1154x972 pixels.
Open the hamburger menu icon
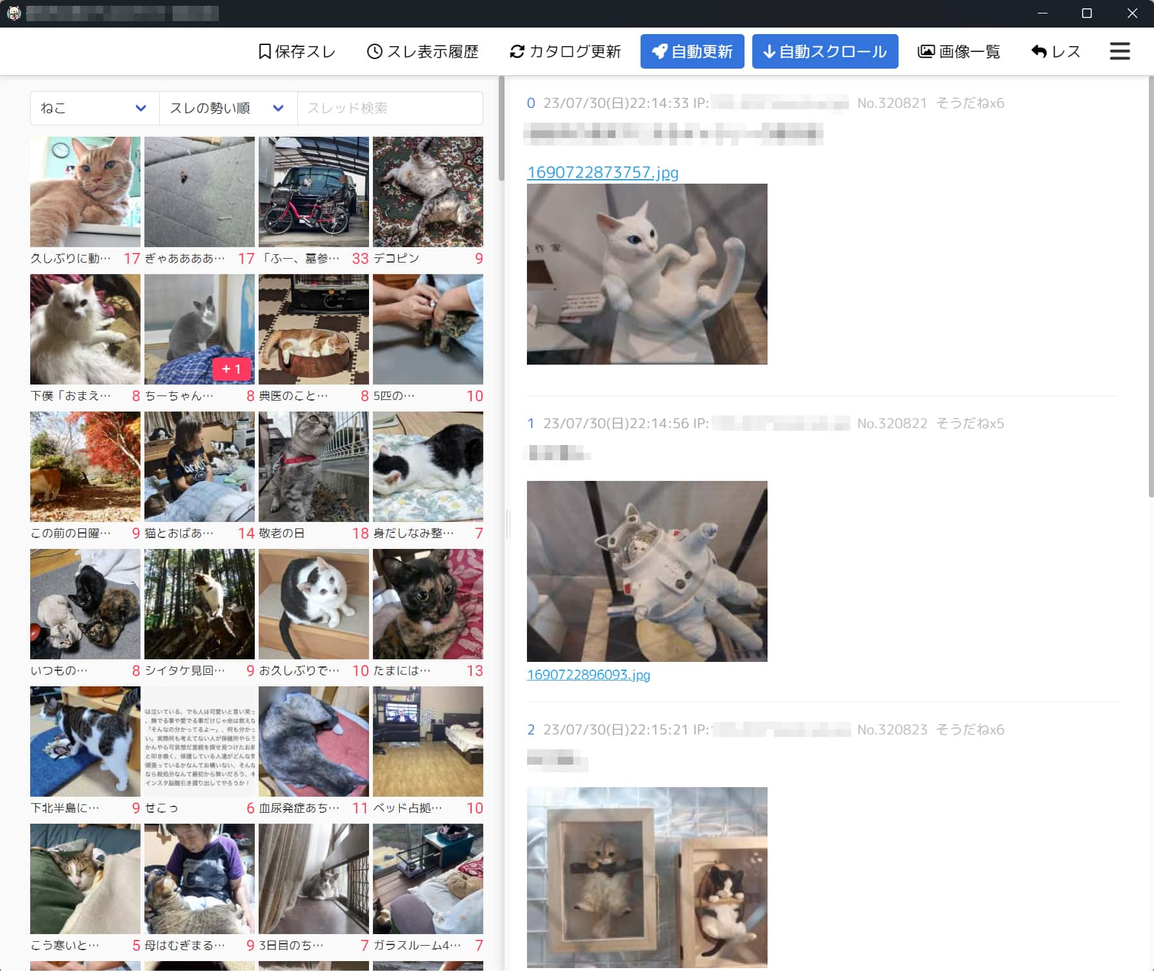point(1119,51)
